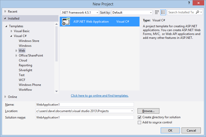This screenshot has height=137, width=206.
Task: Select the ASP.NET Web Application row text
Action: pos(91,22)
